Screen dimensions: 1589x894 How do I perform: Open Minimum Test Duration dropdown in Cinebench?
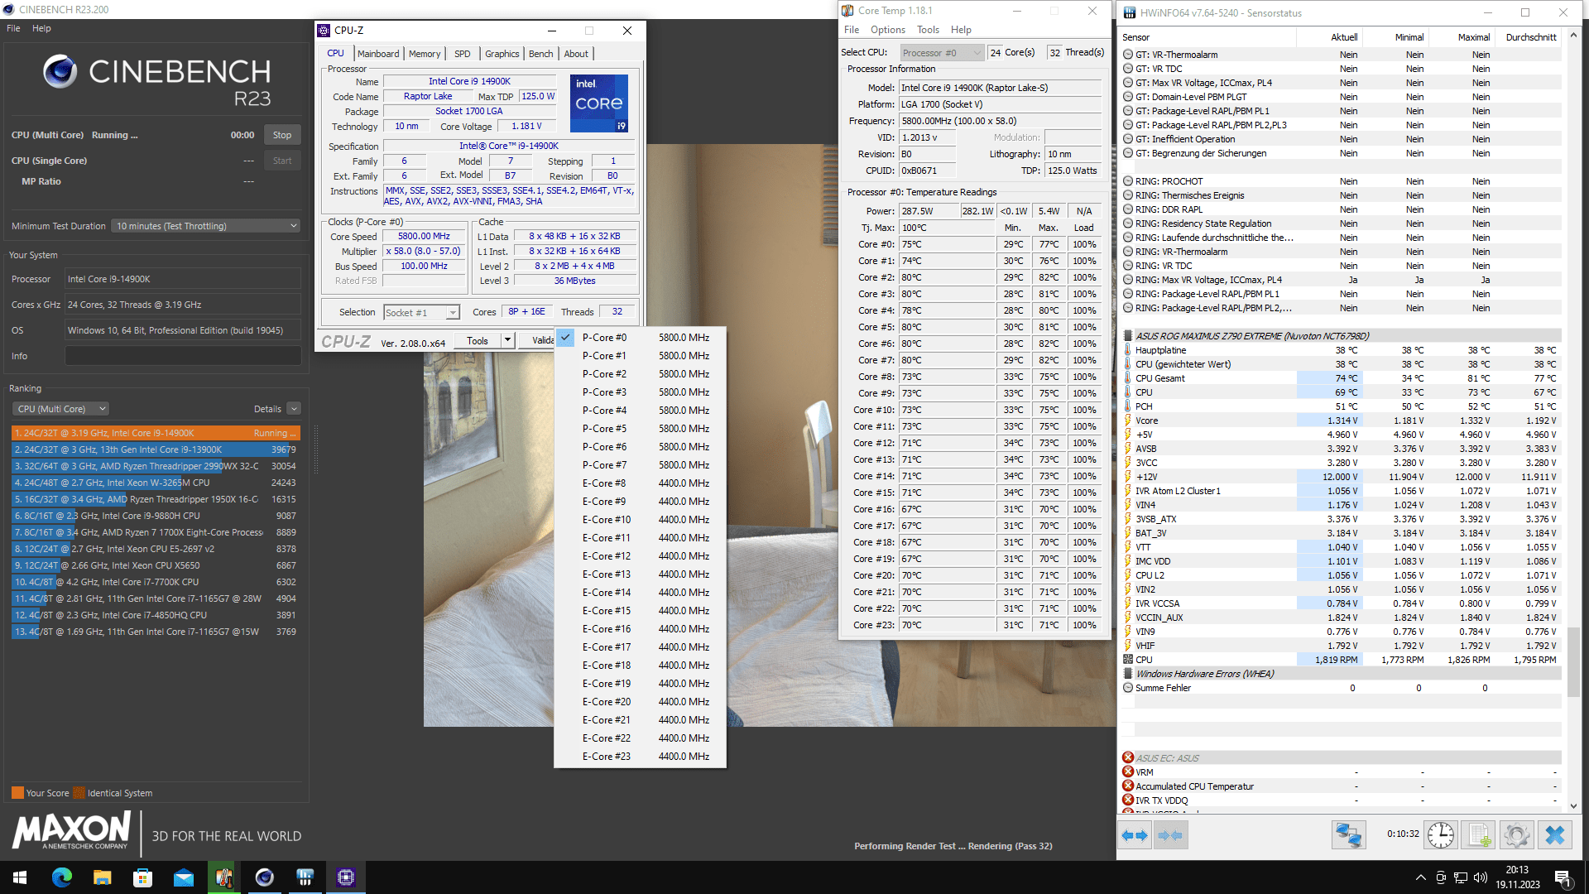click(x=206, y=226)
